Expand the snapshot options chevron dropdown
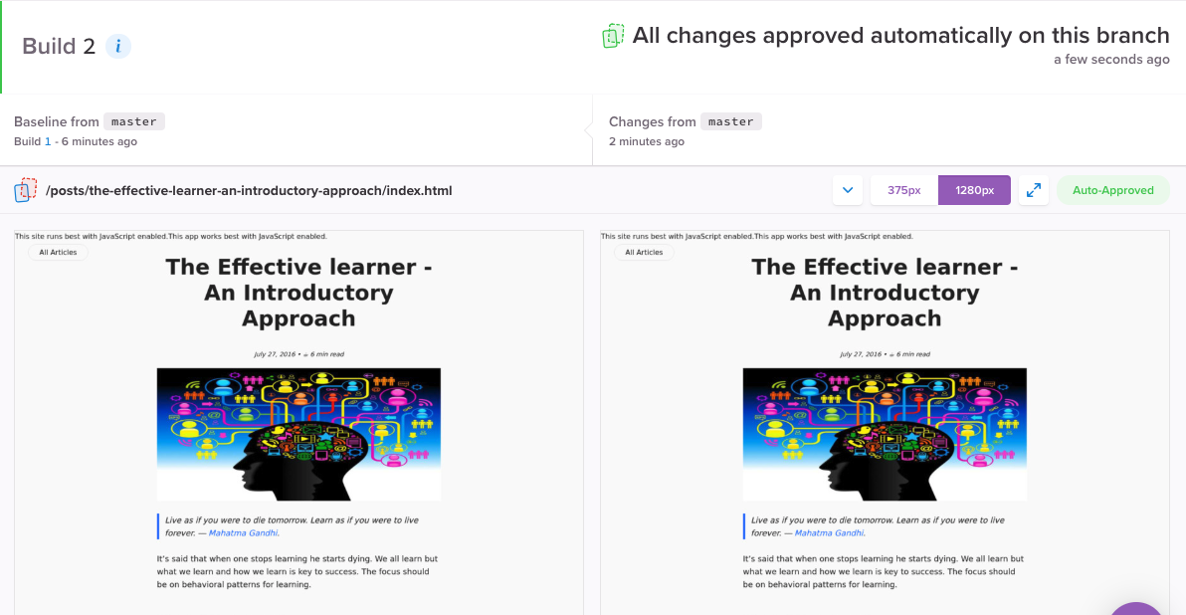This screenshot has height=615, width=1186. pyautogui.click(x=848, y=191)
